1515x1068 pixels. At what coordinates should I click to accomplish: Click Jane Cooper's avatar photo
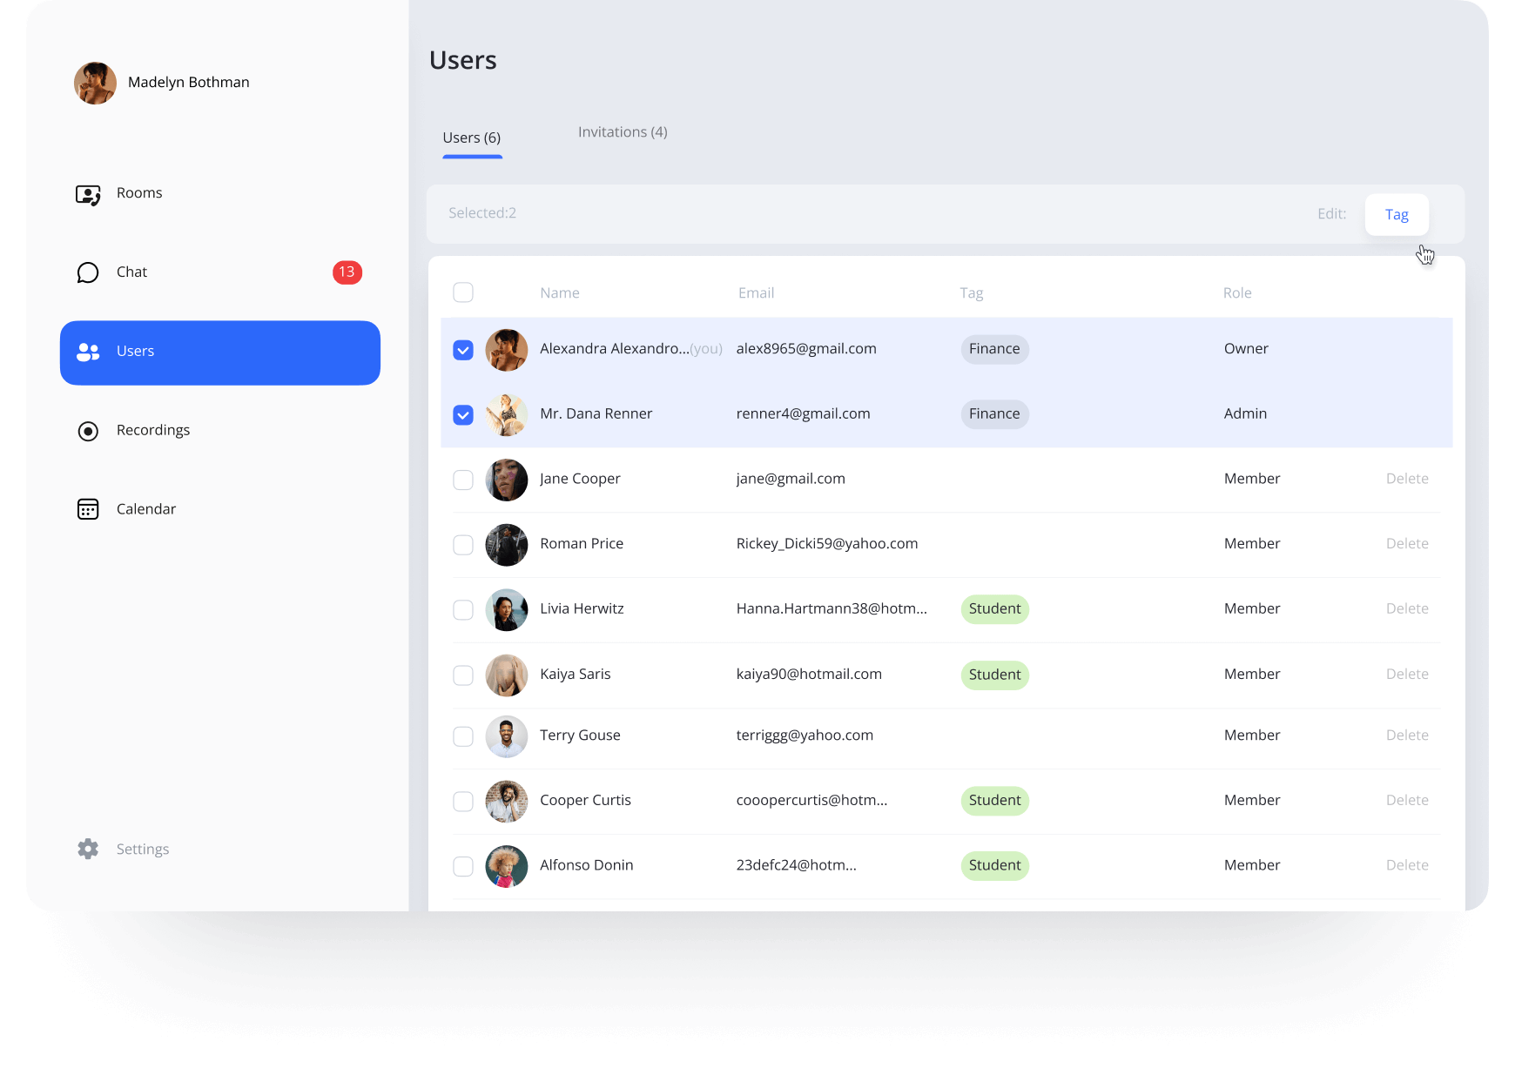[x=507, y=480]
